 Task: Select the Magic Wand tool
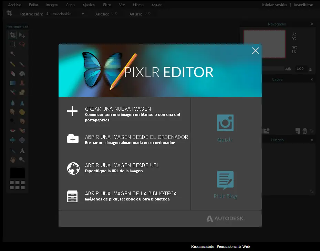click(13, 53)
